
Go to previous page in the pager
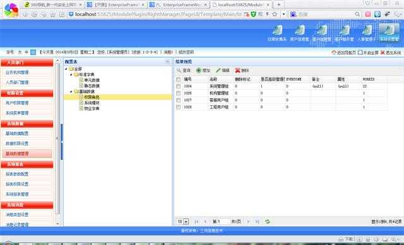click(x=205, y=221)
